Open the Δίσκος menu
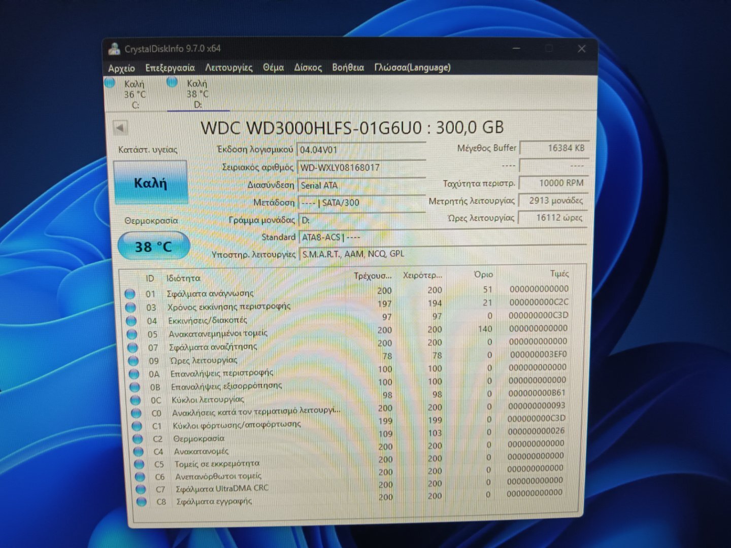Viewport: 731px width, 548px height. [x=308, y=67]
